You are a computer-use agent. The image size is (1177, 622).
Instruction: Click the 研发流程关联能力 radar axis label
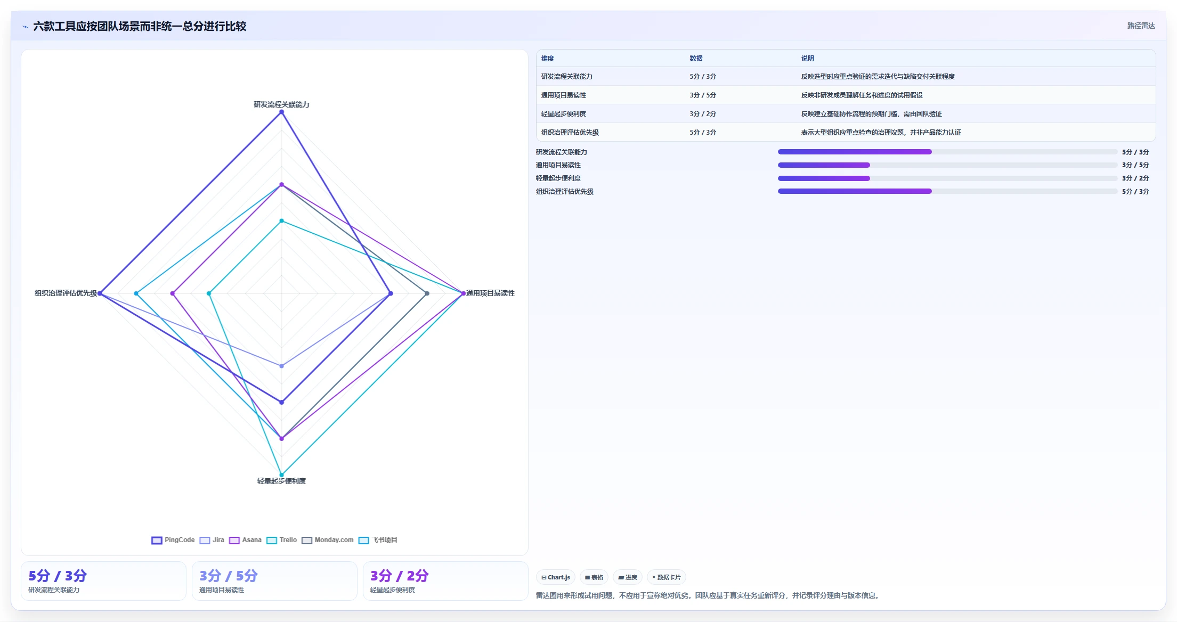click(281, 104)
